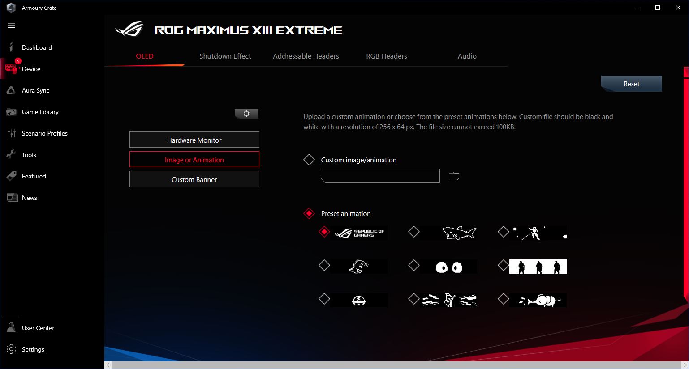Click the dinosaur animation thumbnail

tap(359, 267)
